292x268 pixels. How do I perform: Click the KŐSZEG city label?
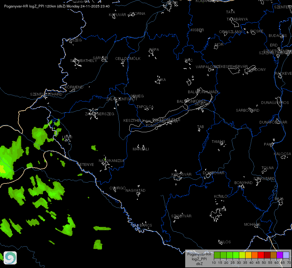[x=74, y=40]
